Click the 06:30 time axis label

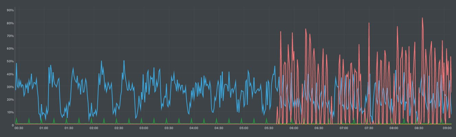(319, 128)
